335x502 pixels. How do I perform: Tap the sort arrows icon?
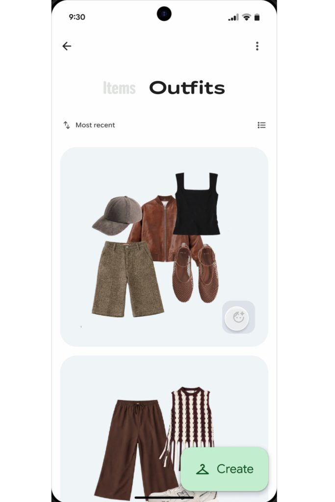coord(66,125)
